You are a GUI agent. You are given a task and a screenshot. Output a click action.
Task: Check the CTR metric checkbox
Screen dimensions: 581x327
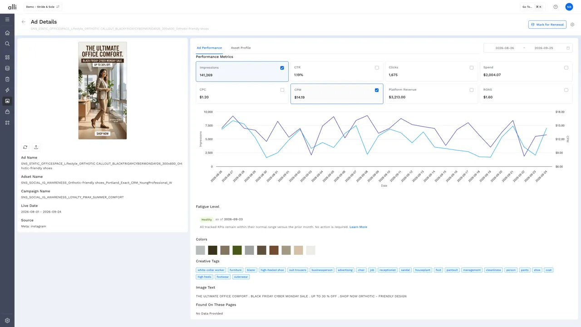click(377, 68)
